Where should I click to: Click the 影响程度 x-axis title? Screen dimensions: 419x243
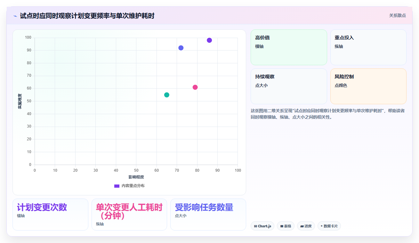point(136,177)
